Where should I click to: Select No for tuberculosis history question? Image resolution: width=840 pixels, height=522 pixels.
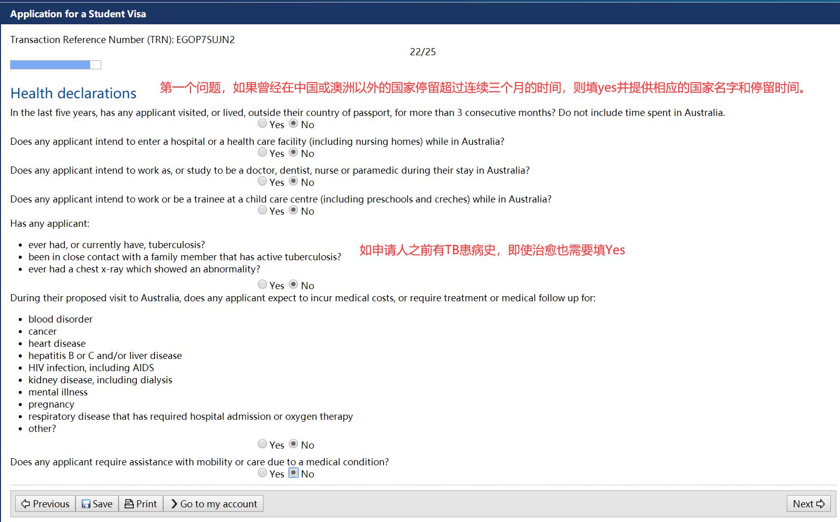[x=293, y=285]
